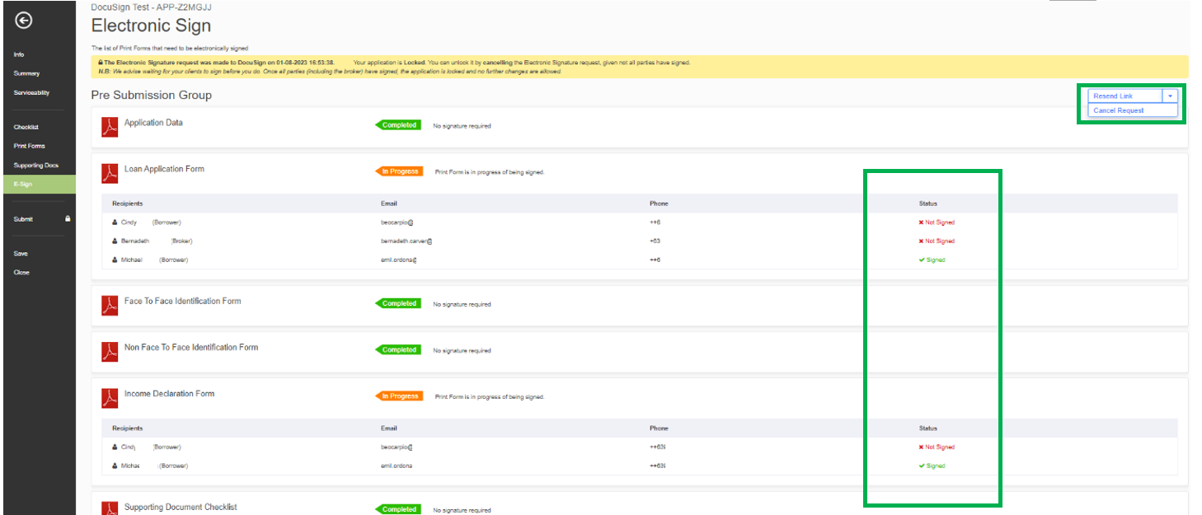Open Supporting Document Checklist PDF icon
Screen dimensions: 1202x515
(110, 508)
